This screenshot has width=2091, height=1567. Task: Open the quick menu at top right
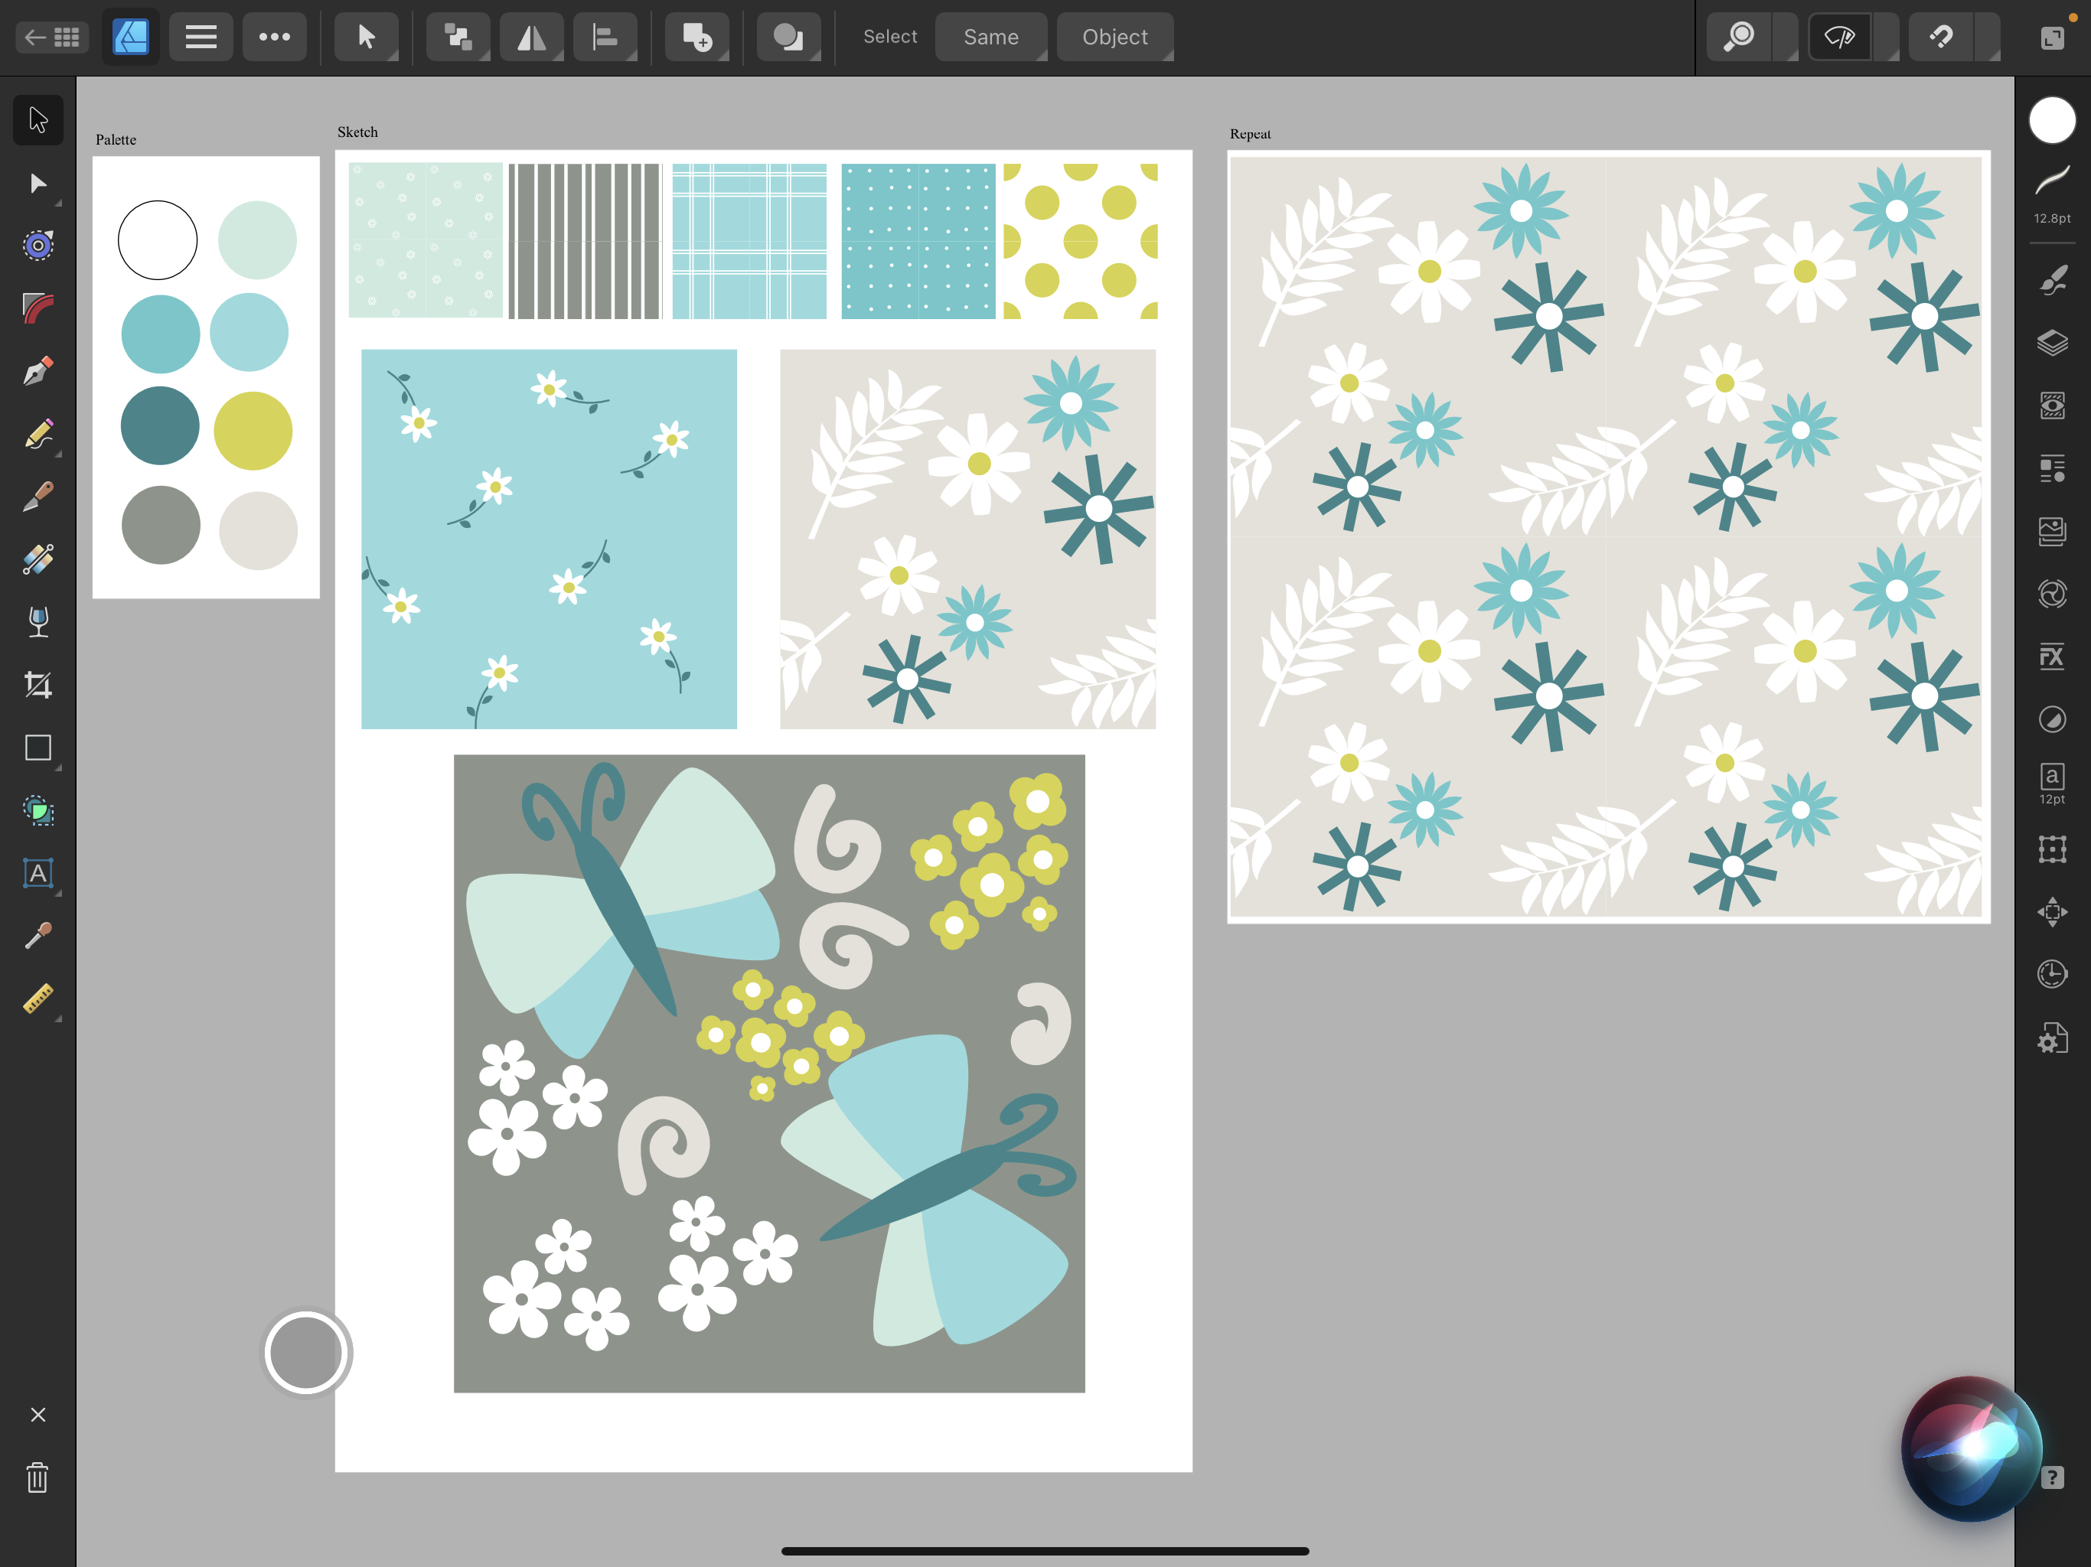pyautogui.click(x=2052, y=37)
